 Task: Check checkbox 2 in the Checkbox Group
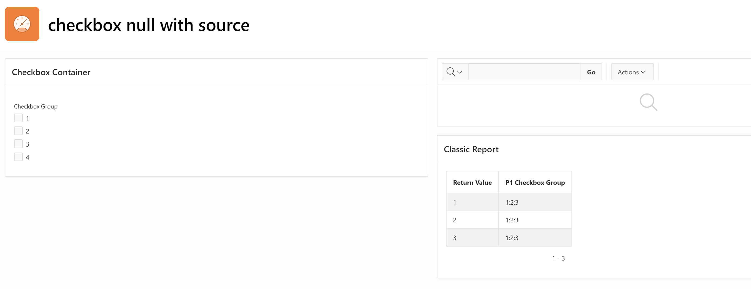click(18, 131)
